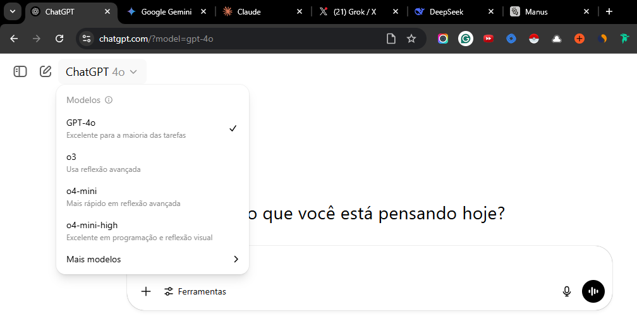Close the Google Gemini tab
Image resolution: width=637 pixels, height=316 pixels.
click(203, 12)
